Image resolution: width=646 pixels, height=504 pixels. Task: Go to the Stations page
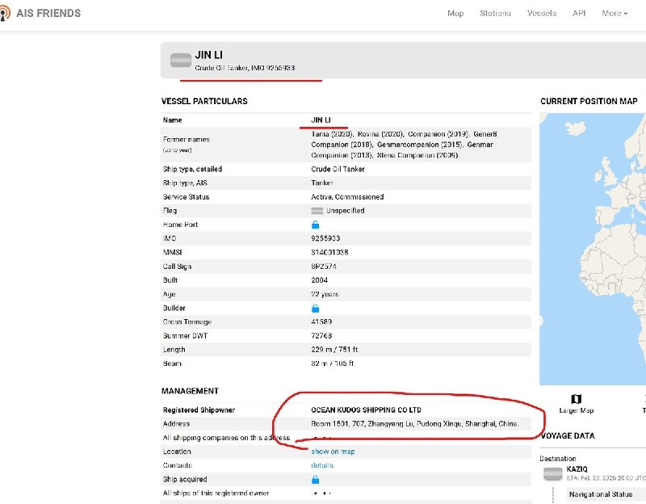pos(495,13)
